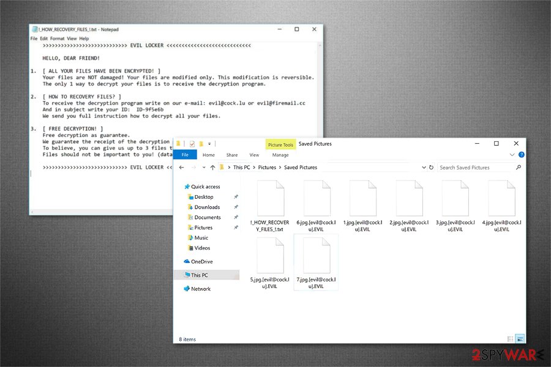Viewport: 551px width, 367px height.
Task: Open the Music folder from the sidebar
Action: pos(203,237)
